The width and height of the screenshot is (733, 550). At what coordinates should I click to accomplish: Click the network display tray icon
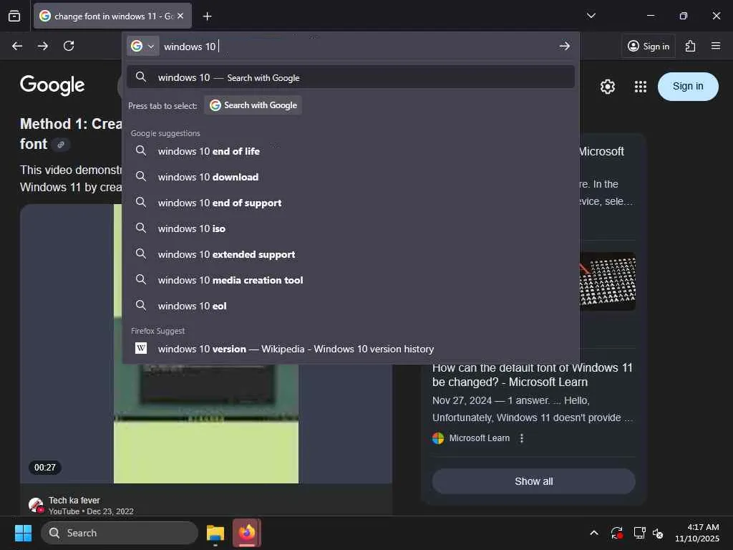[x=639, y=533]
